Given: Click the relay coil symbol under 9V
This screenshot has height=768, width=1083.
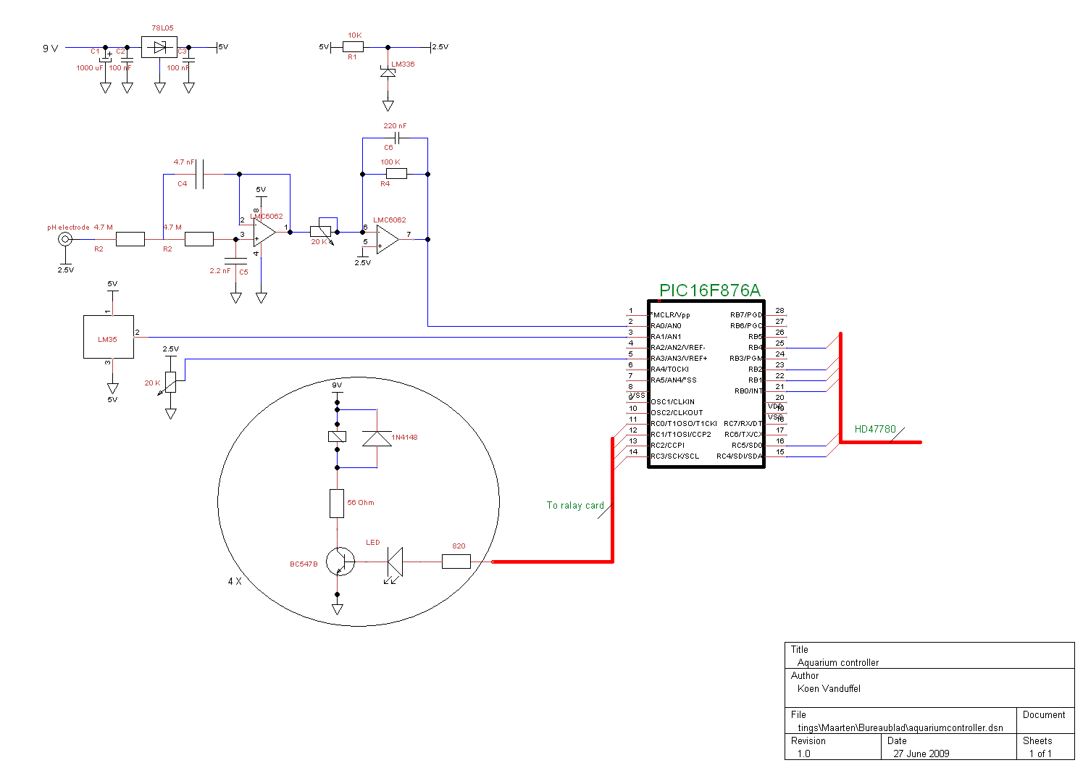Looking at the screenshot, I should pyautogui.click(x=337, y=436).
